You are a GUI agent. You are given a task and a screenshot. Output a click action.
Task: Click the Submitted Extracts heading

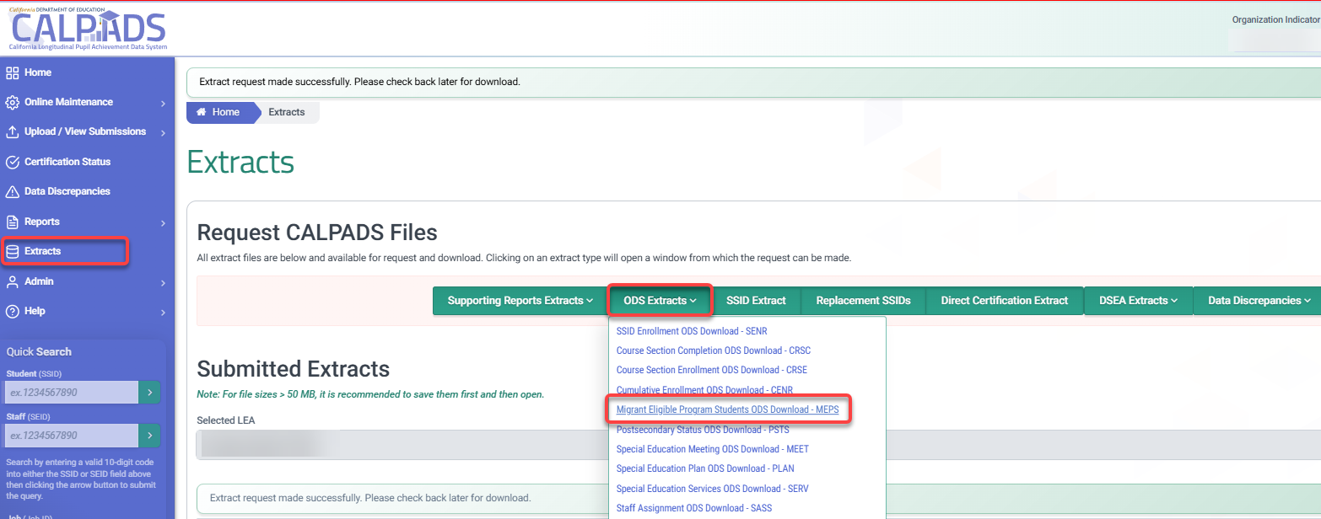click(x=293, y=368)
